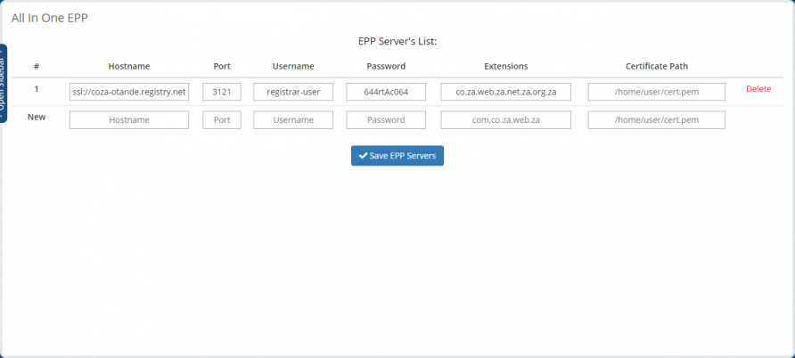Click the empty Hostname field in New row
The image size is (795, 358).
pyautogui.click(x=129, y=119)
